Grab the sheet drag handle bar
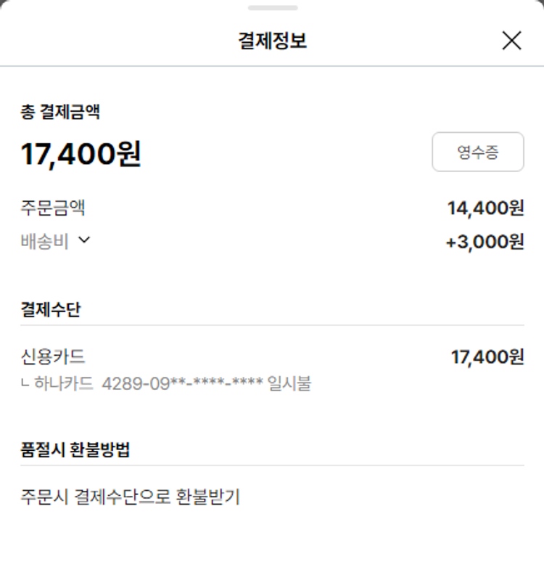 coord(272,8)
